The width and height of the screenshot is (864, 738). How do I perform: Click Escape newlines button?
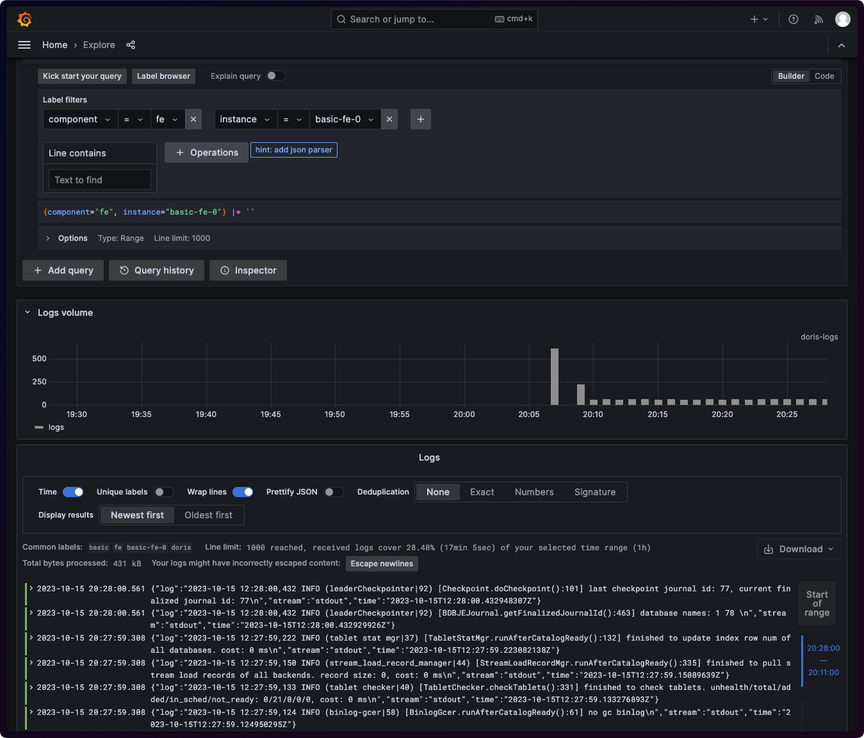click(x=382, y=564)
